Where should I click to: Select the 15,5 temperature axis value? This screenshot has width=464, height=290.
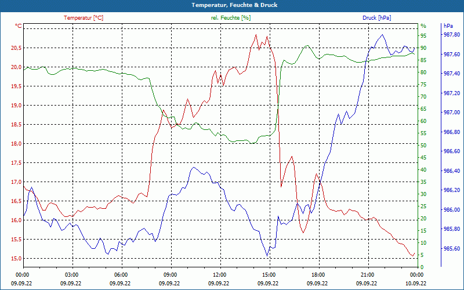point(17,240)
